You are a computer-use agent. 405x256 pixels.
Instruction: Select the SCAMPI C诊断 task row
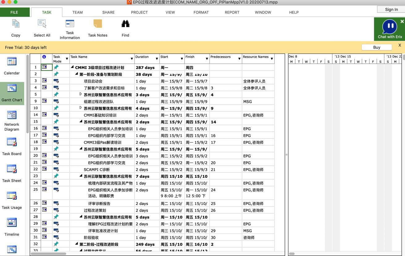point(152,169)
